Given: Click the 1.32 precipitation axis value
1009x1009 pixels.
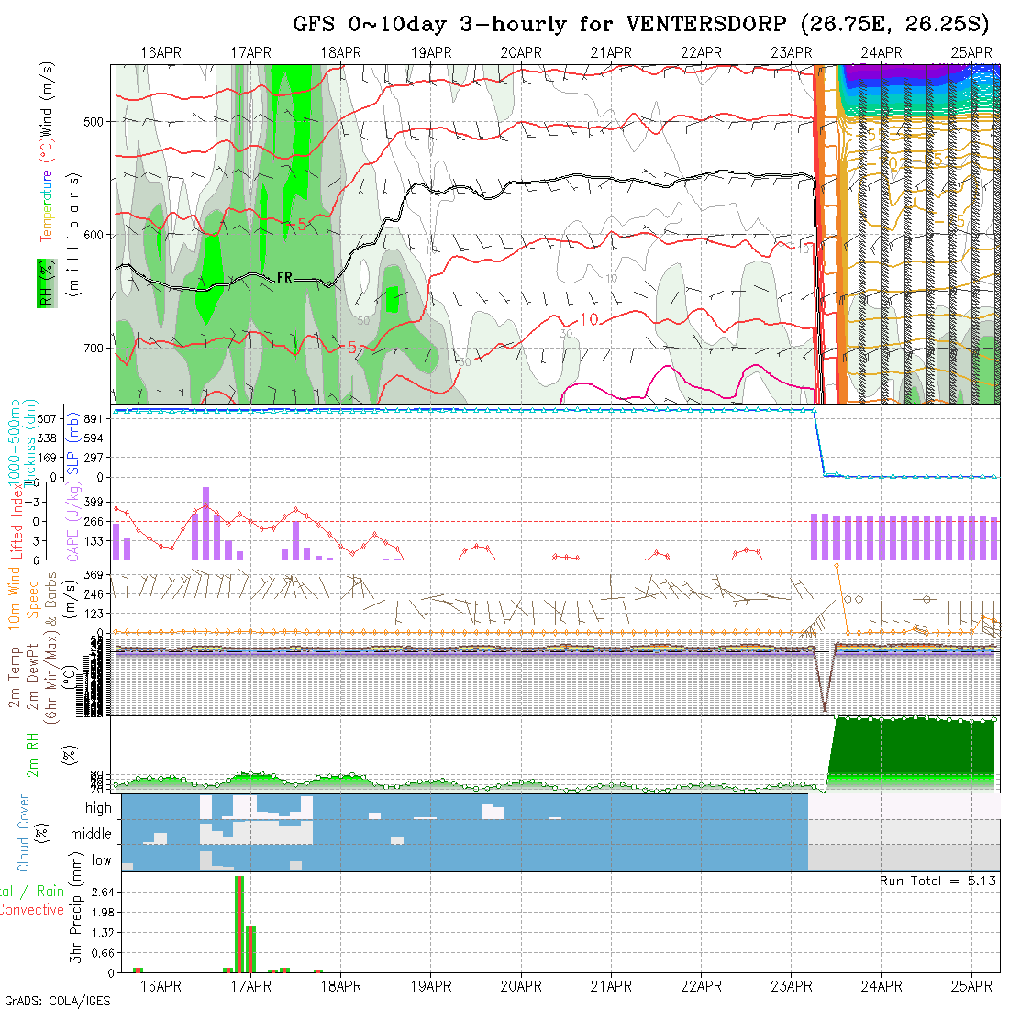Looking at the screenshot, I should click(103, 933).
